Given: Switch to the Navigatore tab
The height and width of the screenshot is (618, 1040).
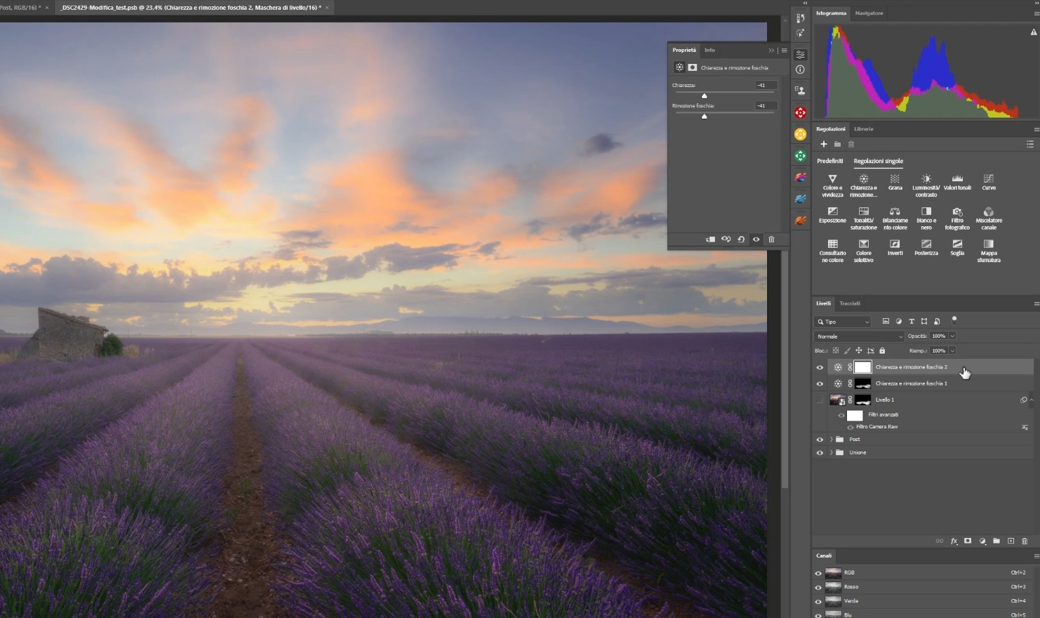Looking at the screenshot, I should pos(869,13).
